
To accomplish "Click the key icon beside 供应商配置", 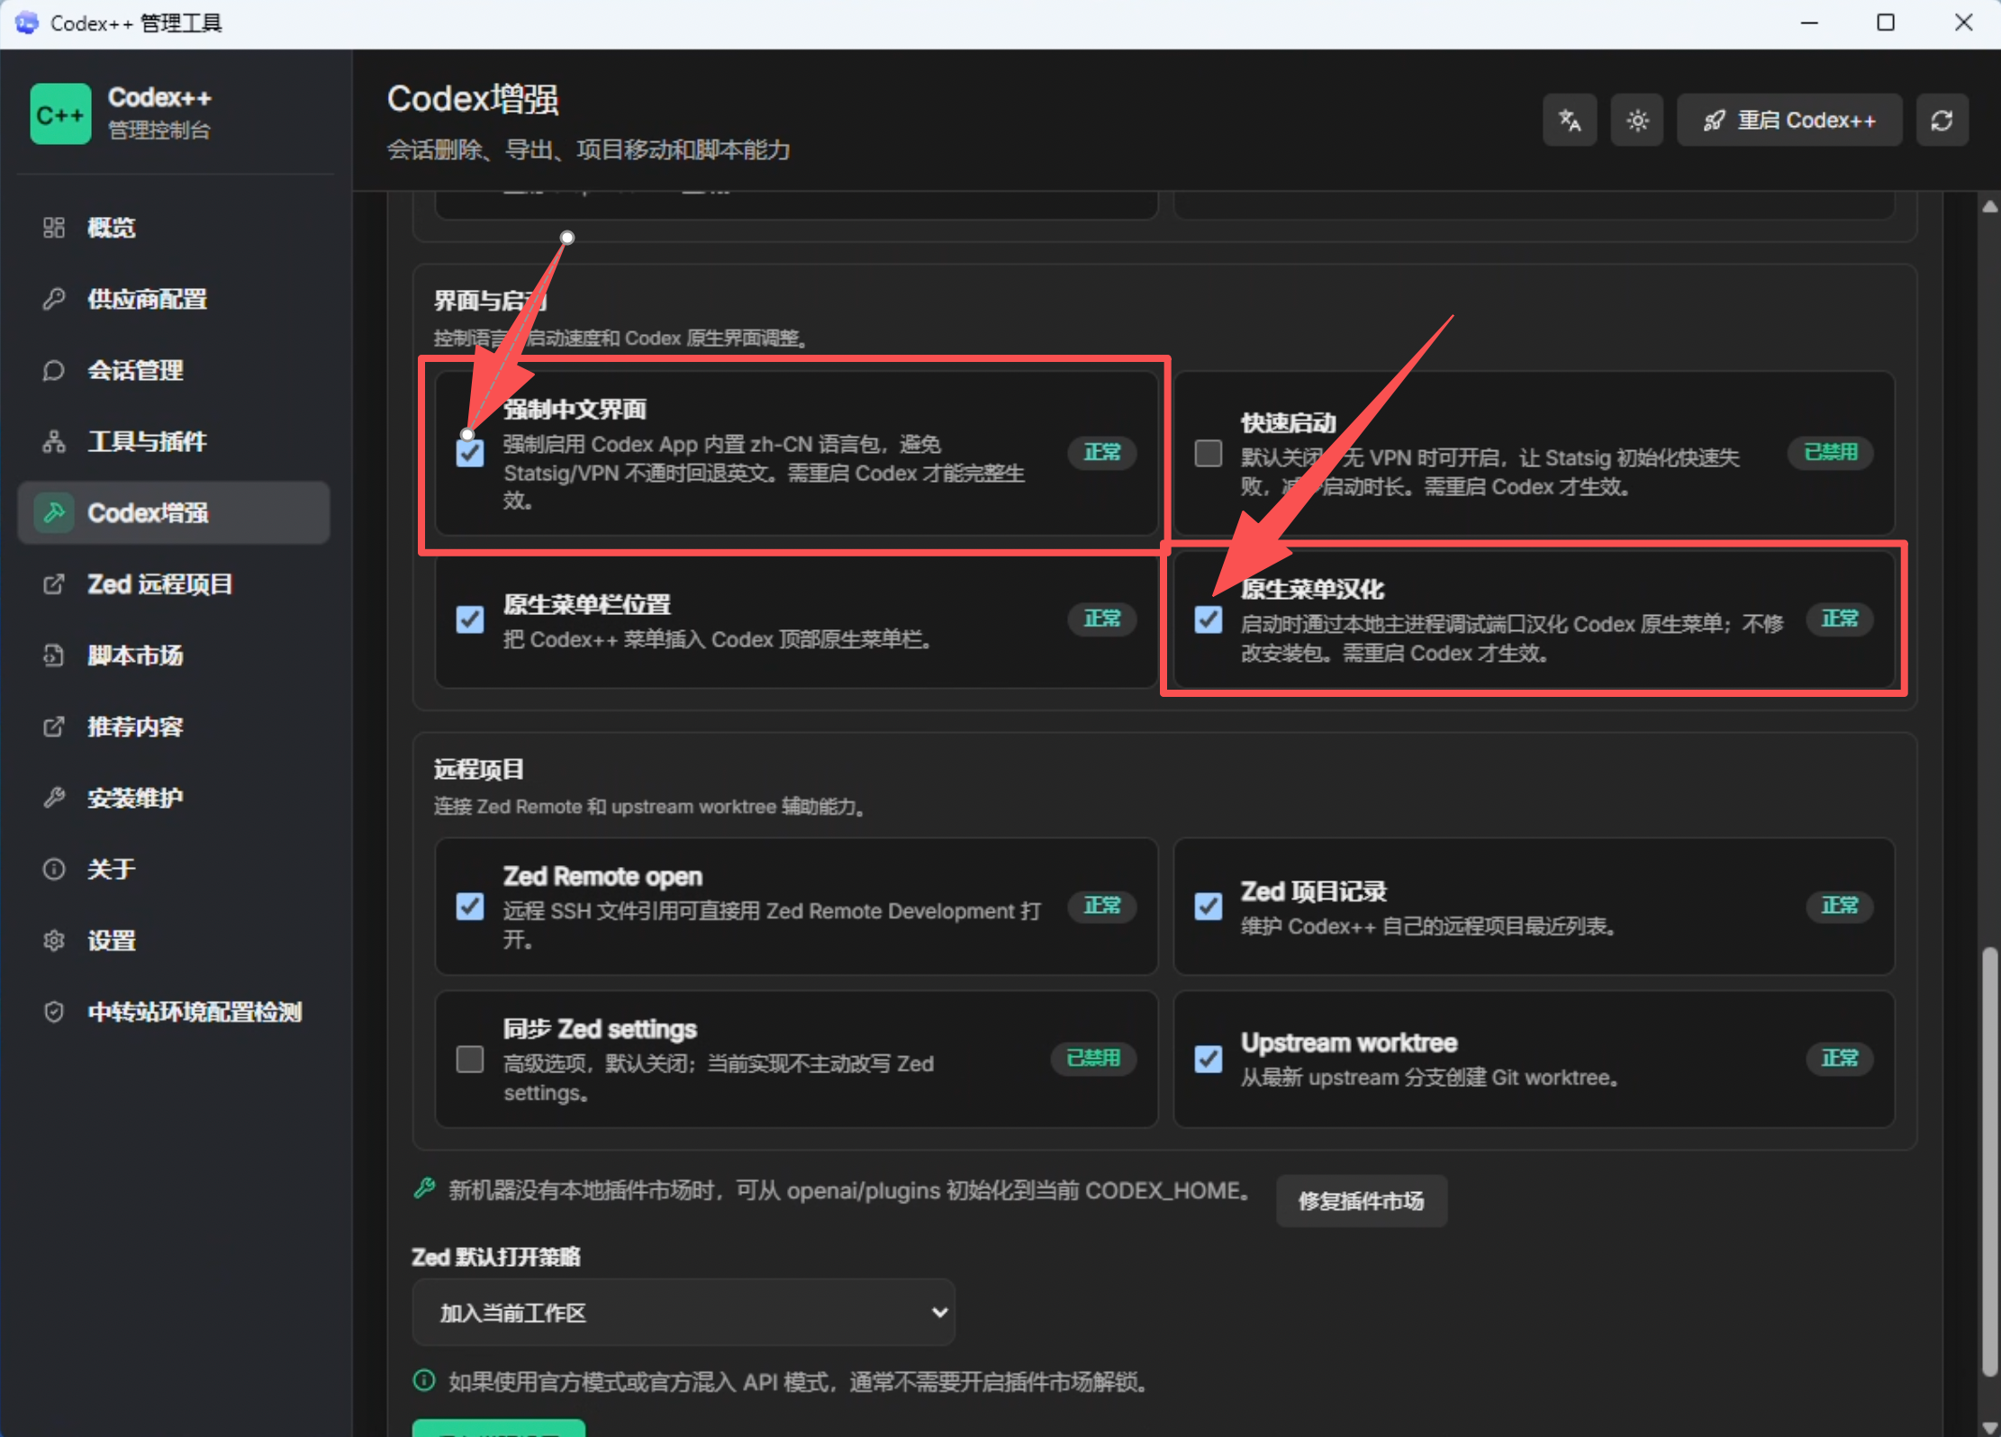I will click(54, 299).
